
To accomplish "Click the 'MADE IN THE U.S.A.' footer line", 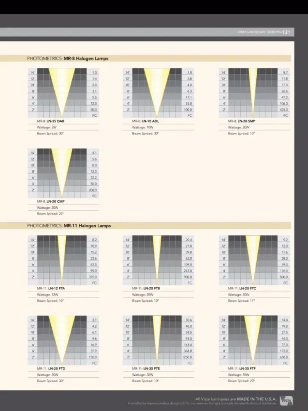I will [236, 399].
